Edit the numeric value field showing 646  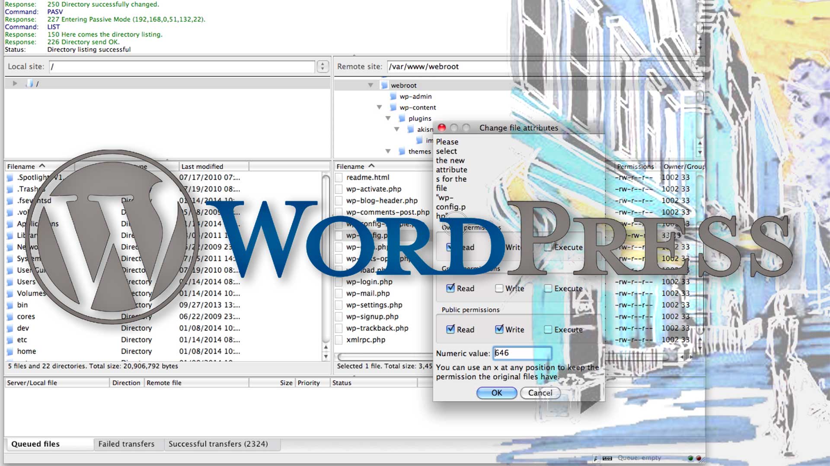pyautogui.click(x=520, y=353)
